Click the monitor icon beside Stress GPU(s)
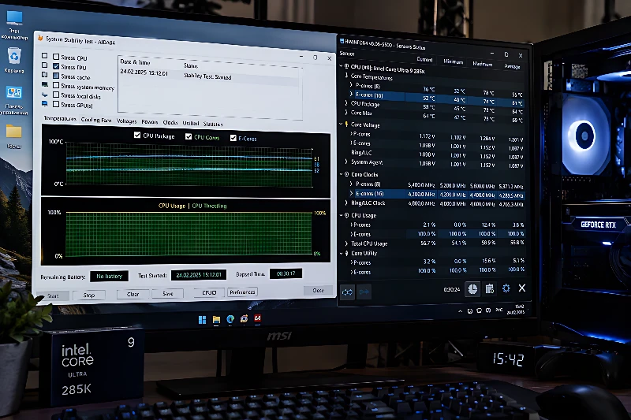The height and width of the screenshot is (420, 631). pos(45,104)
